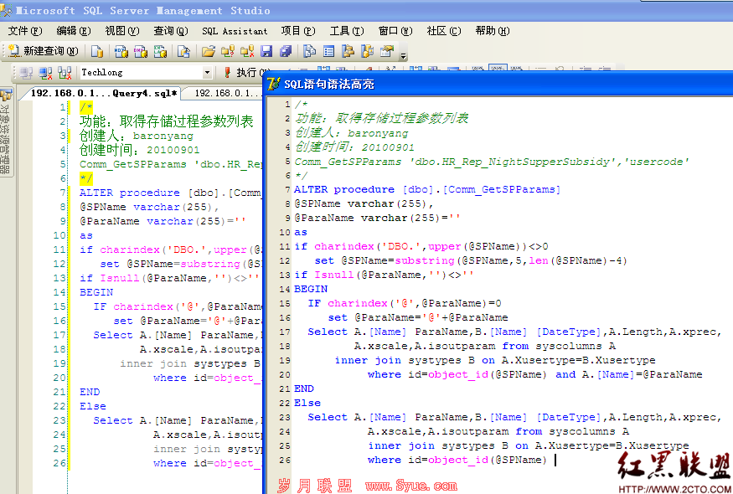Image resolution: width=733 pixels, height=494 pixels.
Task: Create an Analysis Services DMX query
Action: [x=141, y=51]
